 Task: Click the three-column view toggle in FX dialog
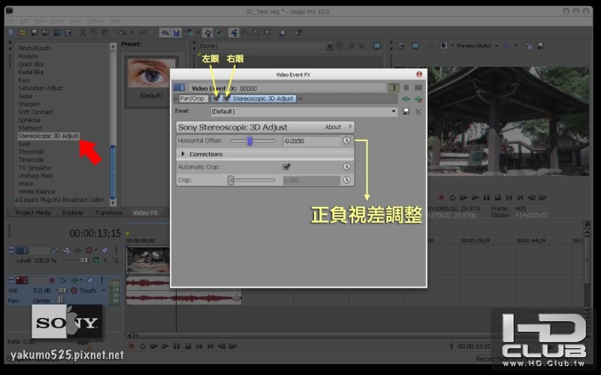click(418, 88)
